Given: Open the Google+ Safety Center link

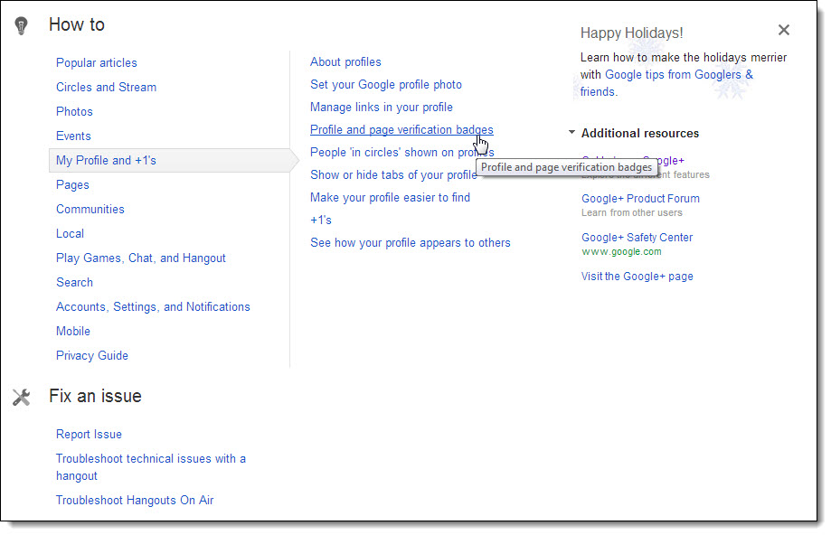Looking at the screenshot, I should tap(637, 238).
